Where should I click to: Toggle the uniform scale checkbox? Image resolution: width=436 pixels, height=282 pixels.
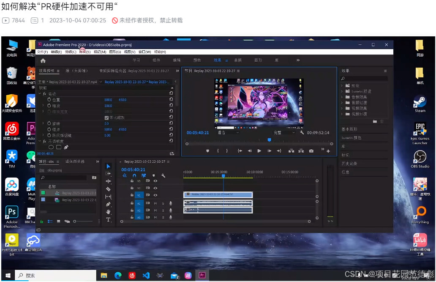click(x=106, y=118)
